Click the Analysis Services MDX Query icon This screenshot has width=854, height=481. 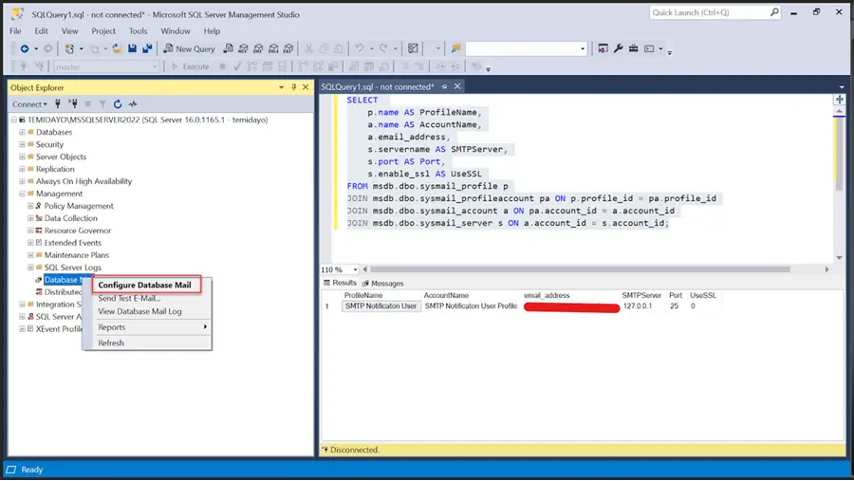(244, 48)
